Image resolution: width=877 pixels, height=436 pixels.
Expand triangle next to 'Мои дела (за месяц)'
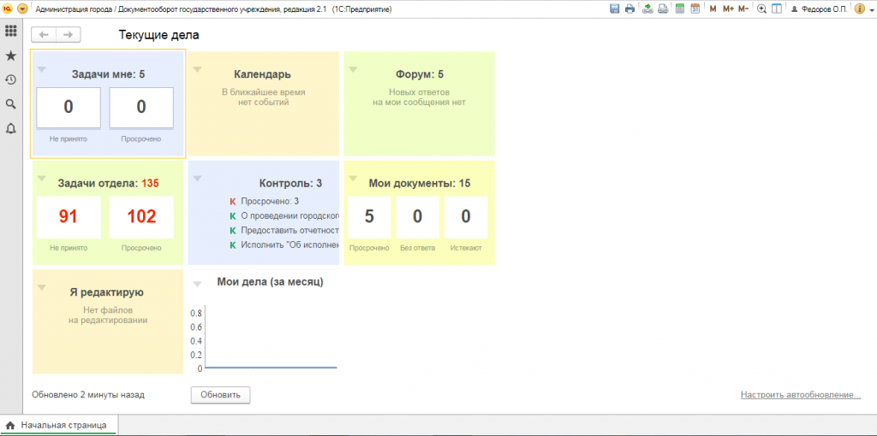pos(197,283)
